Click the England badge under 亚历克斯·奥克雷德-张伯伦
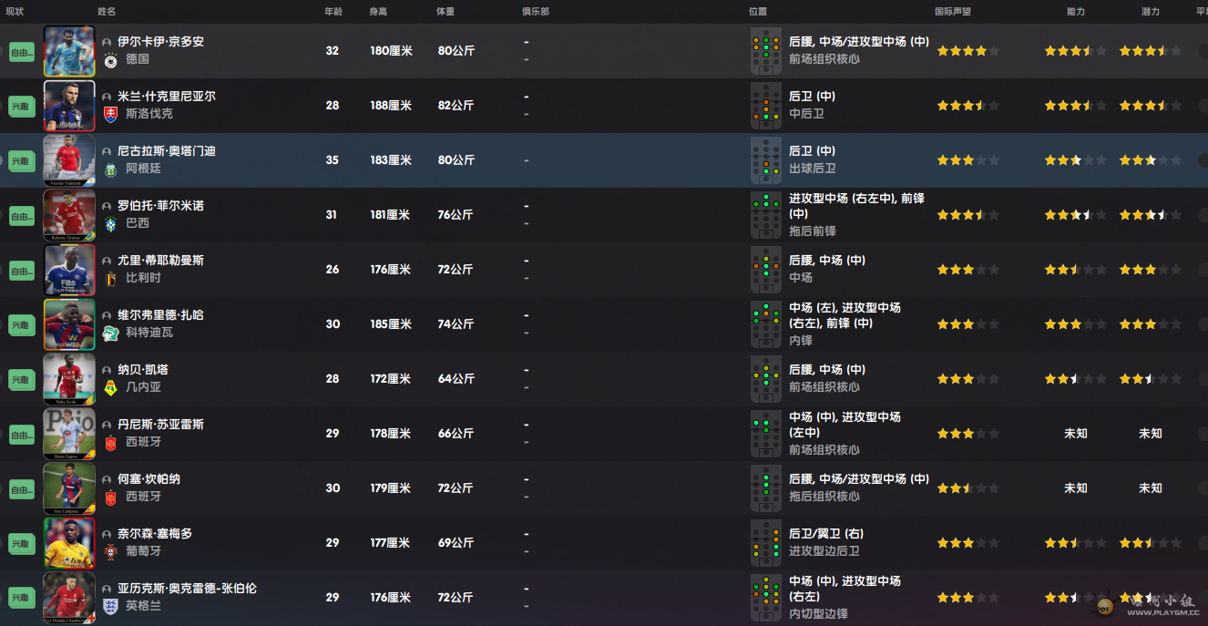 [110, 606]
